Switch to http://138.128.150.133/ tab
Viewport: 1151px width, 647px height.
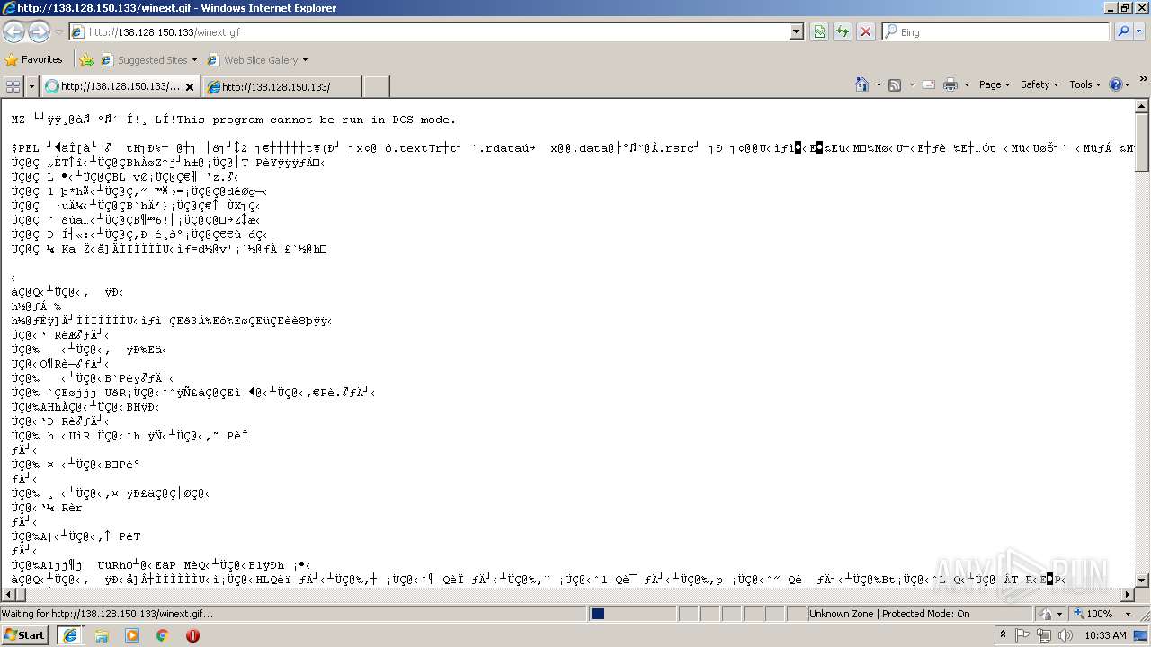click(x=282, y=87)
